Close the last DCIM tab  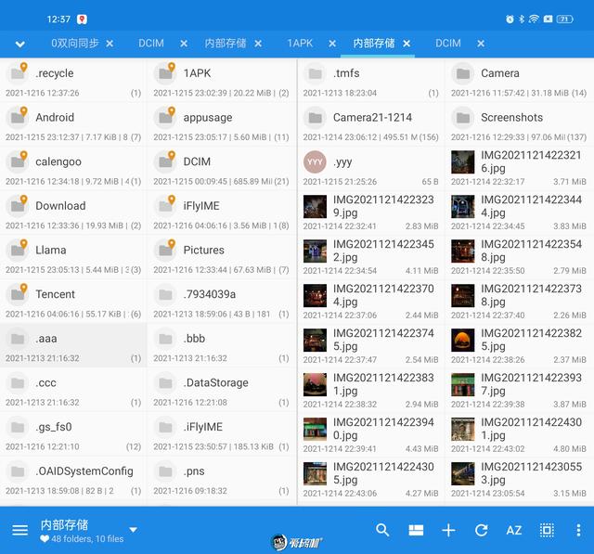pos(481,44)
